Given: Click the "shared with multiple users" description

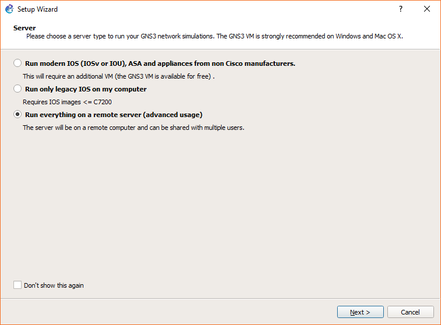Looking at the screenshot, I should (x=133, y=128).
